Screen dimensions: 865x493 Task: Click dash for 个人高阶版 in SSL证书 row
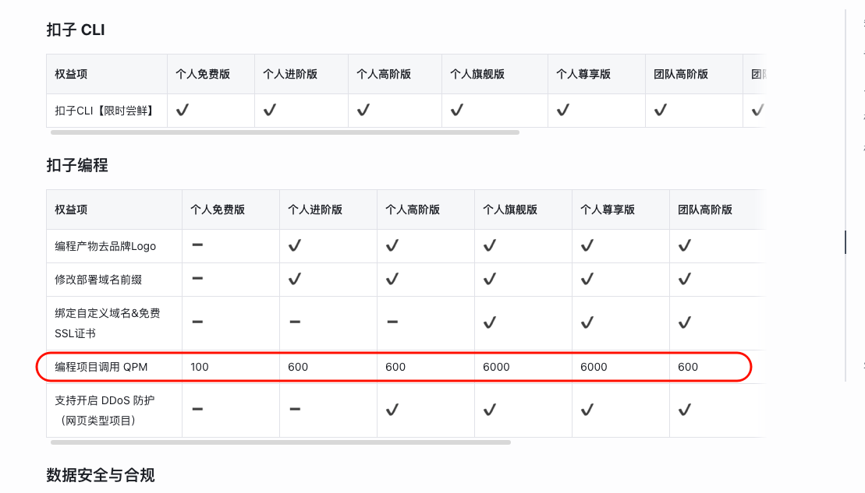pos(392,322)
